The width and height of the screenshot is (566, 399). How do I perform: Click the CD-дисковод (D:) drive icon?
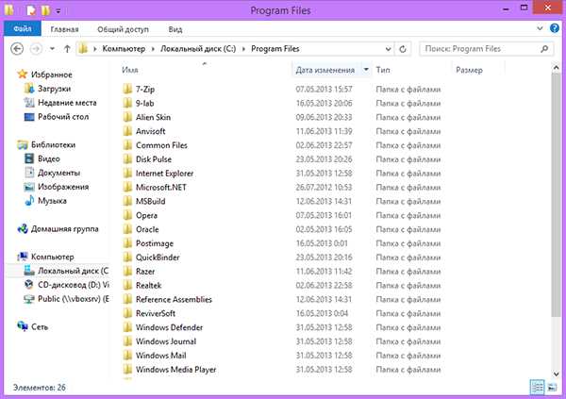(29, 285)
